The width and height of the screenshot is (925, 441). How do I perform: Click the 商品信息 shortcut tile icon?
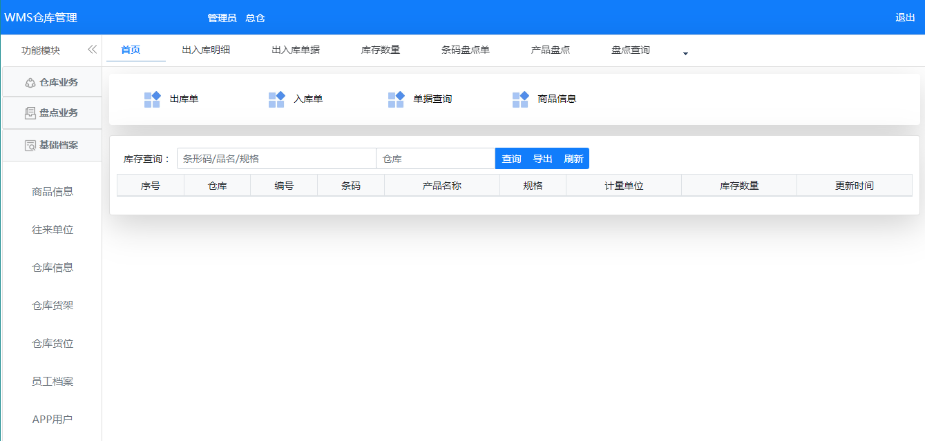(520, 99)
